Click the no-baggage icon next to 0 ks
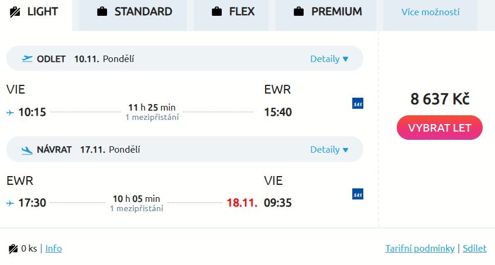The image size is (495, 265). click(x=13, y=249)
